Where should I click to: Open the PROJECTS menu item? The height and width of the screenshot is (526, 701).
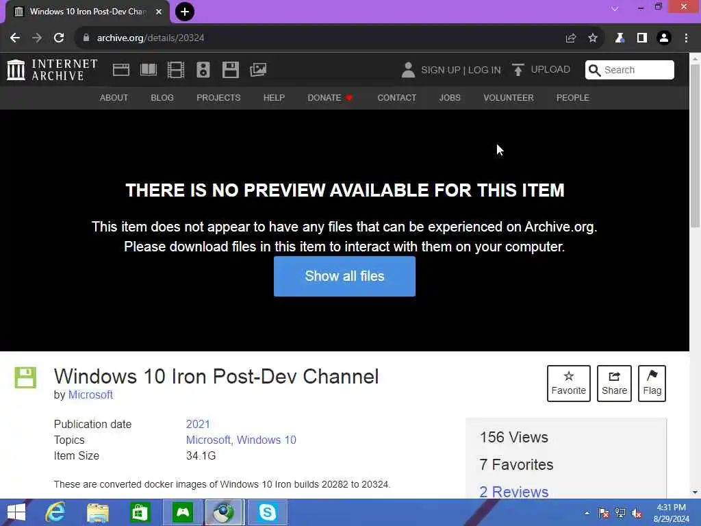pos(218,97)
